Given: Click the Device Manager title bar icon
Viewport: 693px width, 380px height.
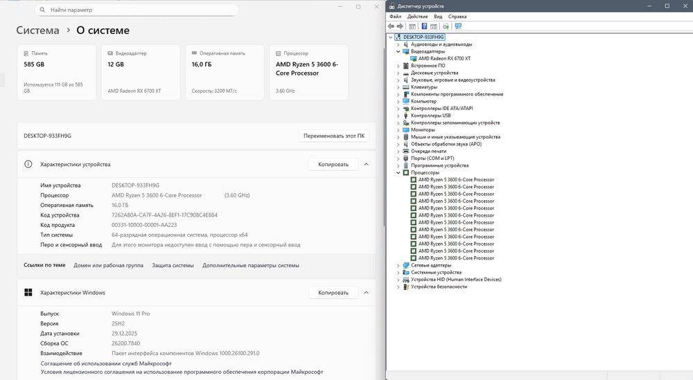Looking at the screenshot, I should [x=392, y=6].
